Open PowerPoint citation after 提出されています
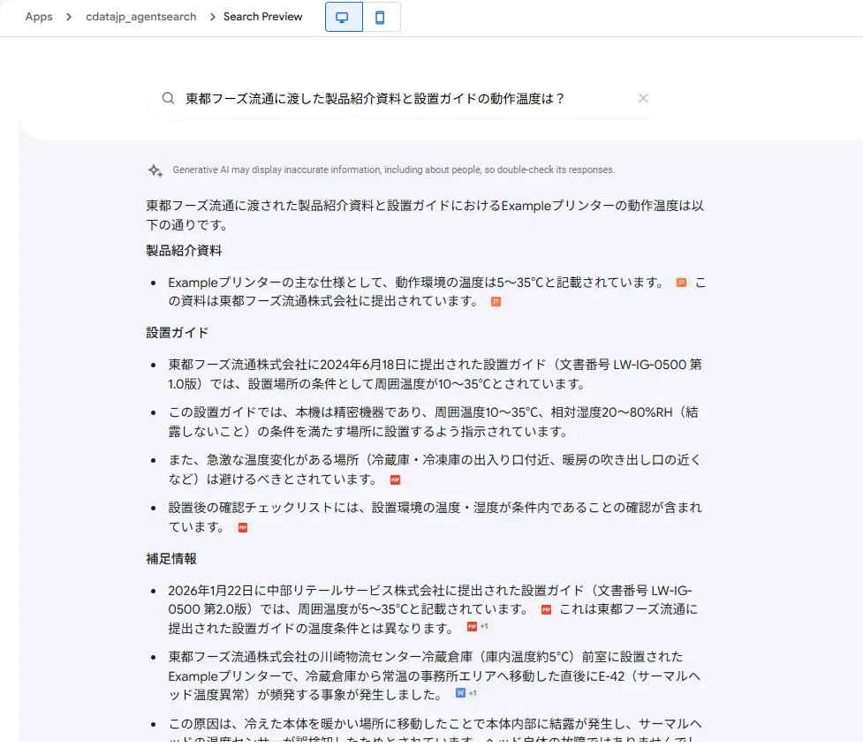This screenshot has width=863, height=747. (x=496, y=301)
